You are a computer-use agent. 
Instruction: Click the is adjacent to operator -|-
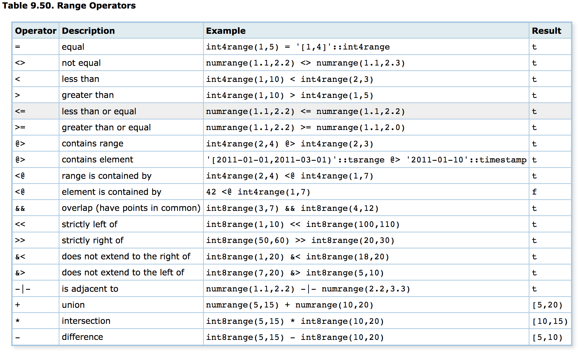point(24,288)
